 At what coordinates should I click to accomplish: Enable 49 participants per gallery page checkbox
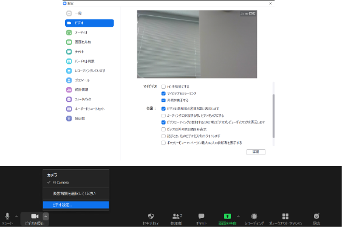163,143
